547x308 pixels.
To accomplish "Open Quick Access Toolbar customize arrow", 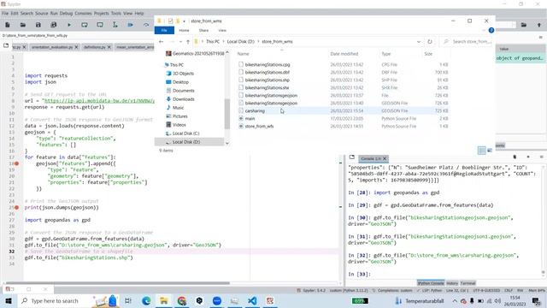I will click(184, 21).
